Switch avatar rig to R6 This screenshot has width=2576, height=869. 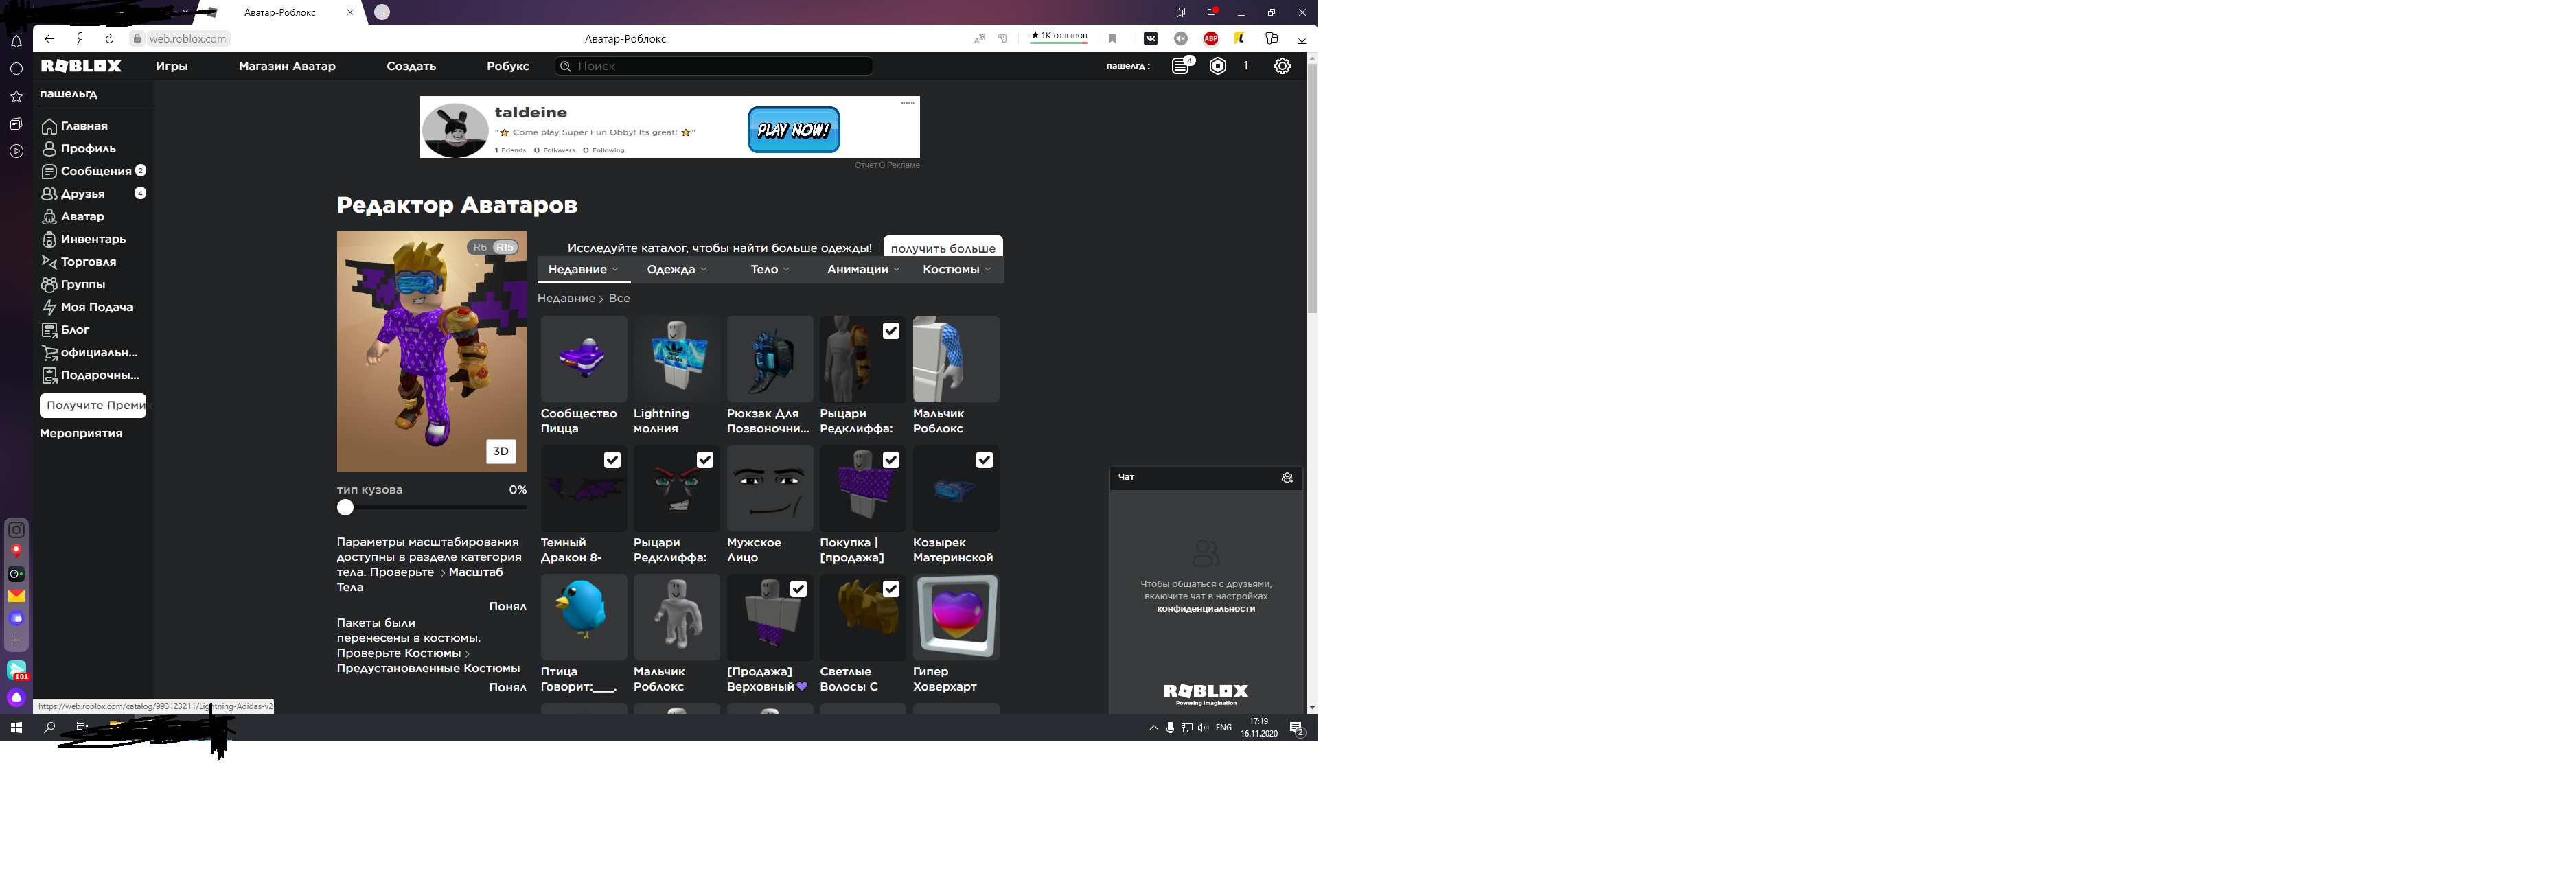[480, 247]
